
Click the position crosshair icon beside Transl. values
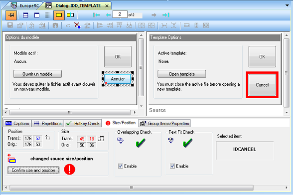(x=47, y=138)
